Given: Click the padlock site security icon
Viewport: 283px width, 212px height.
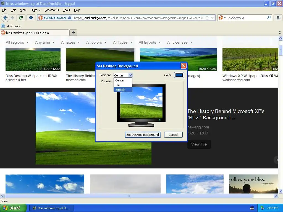Looking at the screenshot, I should tap(70, 18).
